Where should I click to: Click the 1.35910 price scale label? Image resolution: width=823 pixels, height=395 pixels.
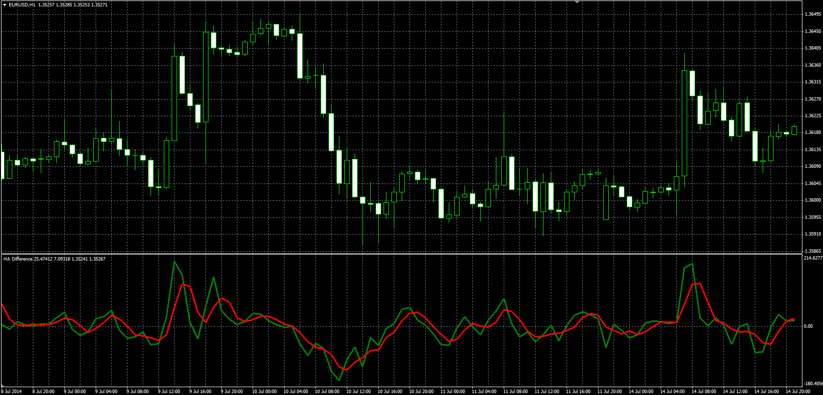click(813, 234)
